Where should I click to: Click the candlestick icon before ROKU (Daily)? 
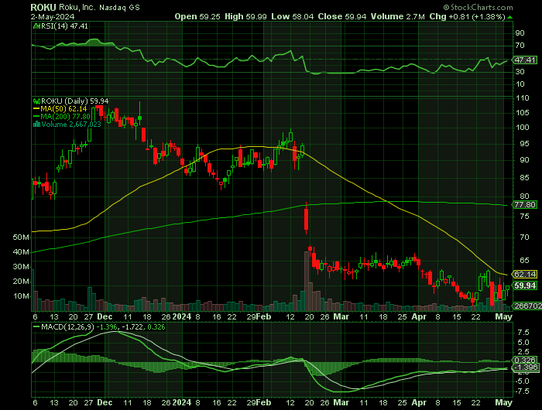[36, 101]
